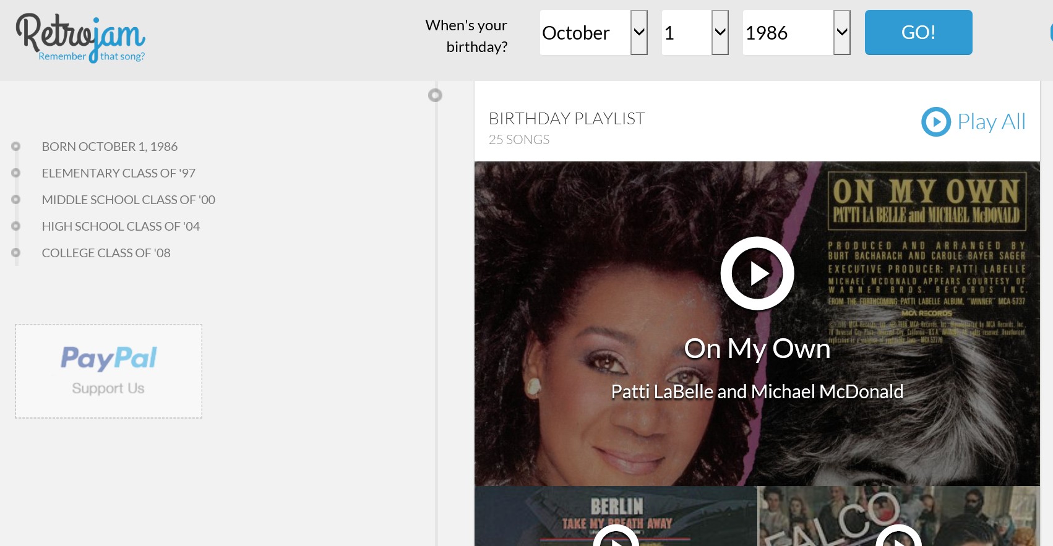Click the On My Own song title
Image resolution: width=1053 pixels, height=546 pixels.
point(757,349)
